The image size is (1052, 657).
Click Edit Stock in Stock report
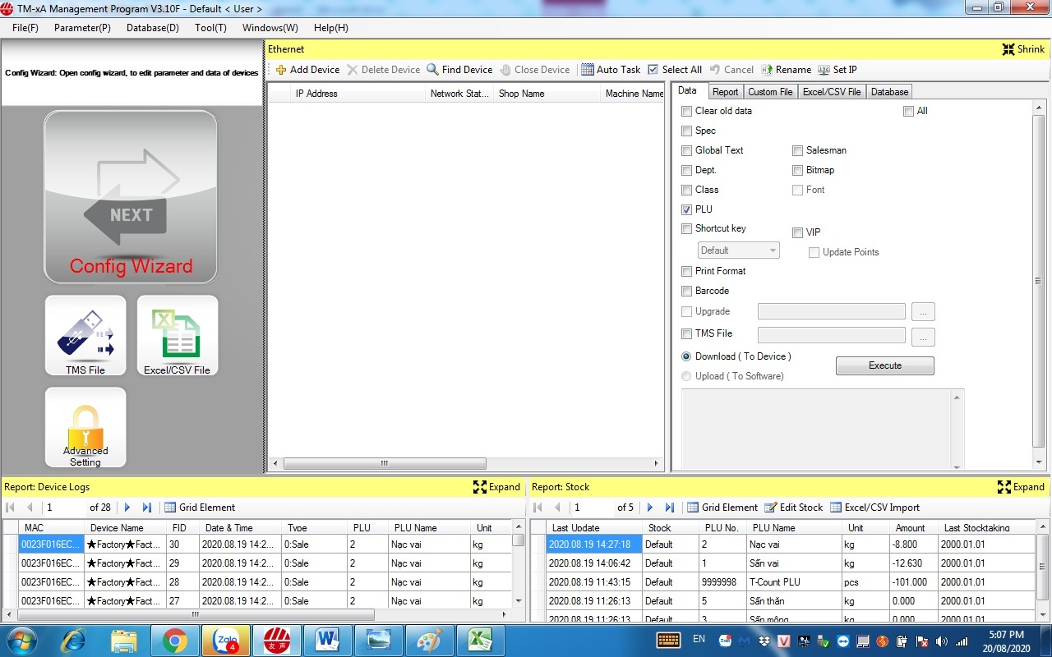(793, 508)
